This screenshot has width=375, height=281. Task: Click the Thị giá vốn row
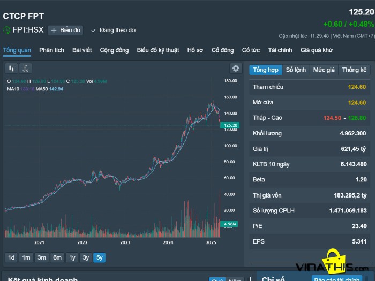click(x=310, y=195)
